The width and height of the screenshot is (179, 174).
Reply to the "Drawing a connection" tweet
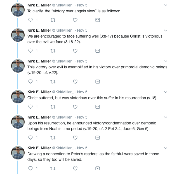31,168
